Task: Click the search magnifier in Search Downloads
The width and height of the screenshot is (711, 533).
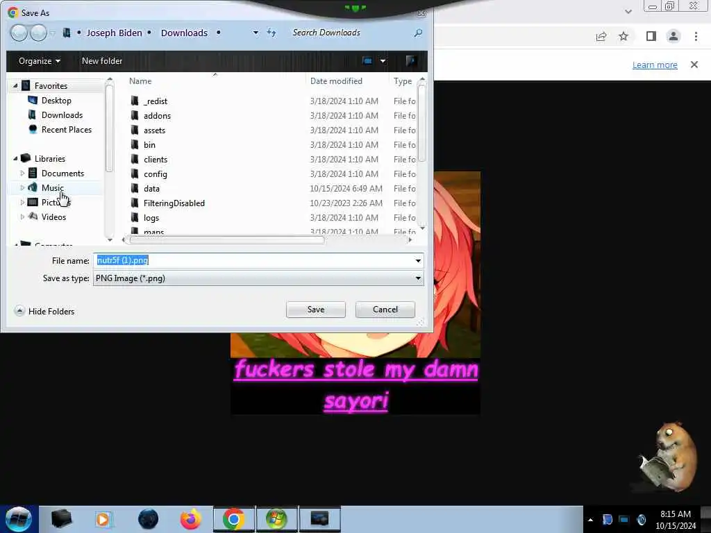Action: 418,33
